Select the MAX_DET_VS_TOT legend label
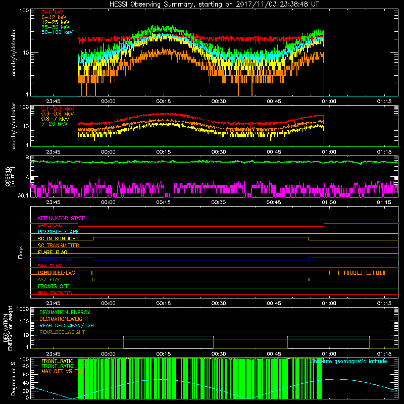This screenshot has height=404, width=404. click(x=63, y=371)
